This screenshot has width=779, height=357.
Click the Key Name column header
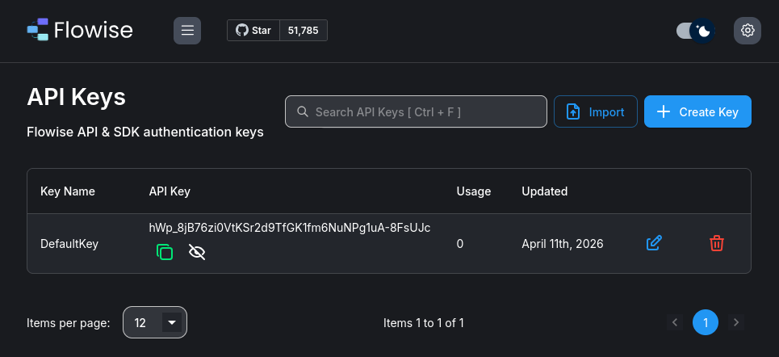[68, 191]
